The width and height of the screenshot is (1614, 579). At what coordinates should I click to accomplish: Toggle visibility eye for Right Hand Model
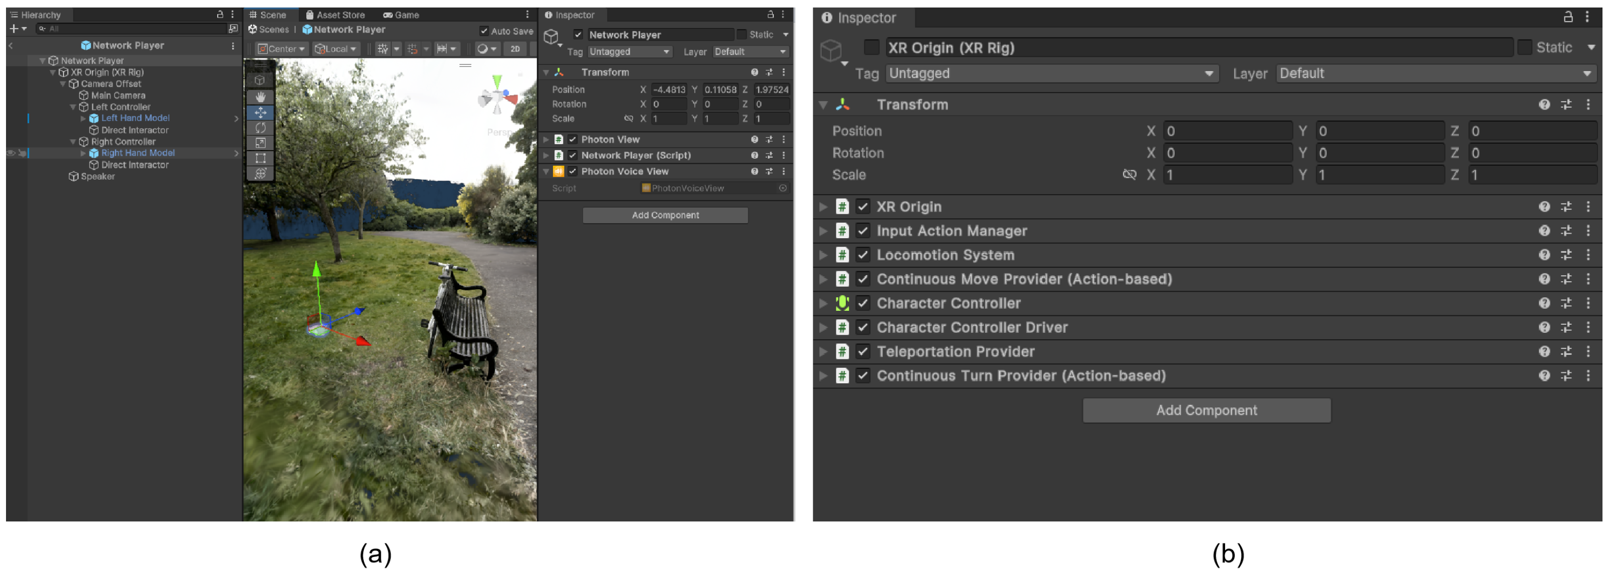[11, 153]
